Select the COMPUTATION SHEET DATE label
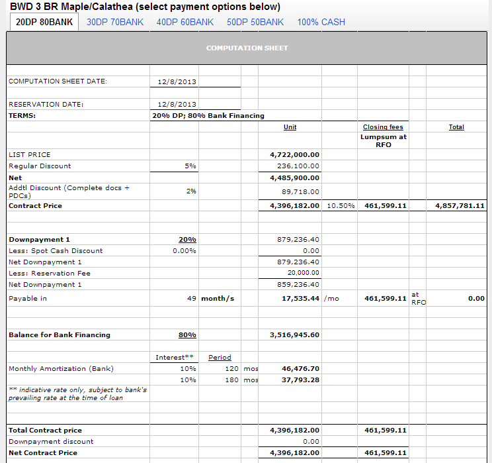Viewport: 492px width, 463px height. 58,81
